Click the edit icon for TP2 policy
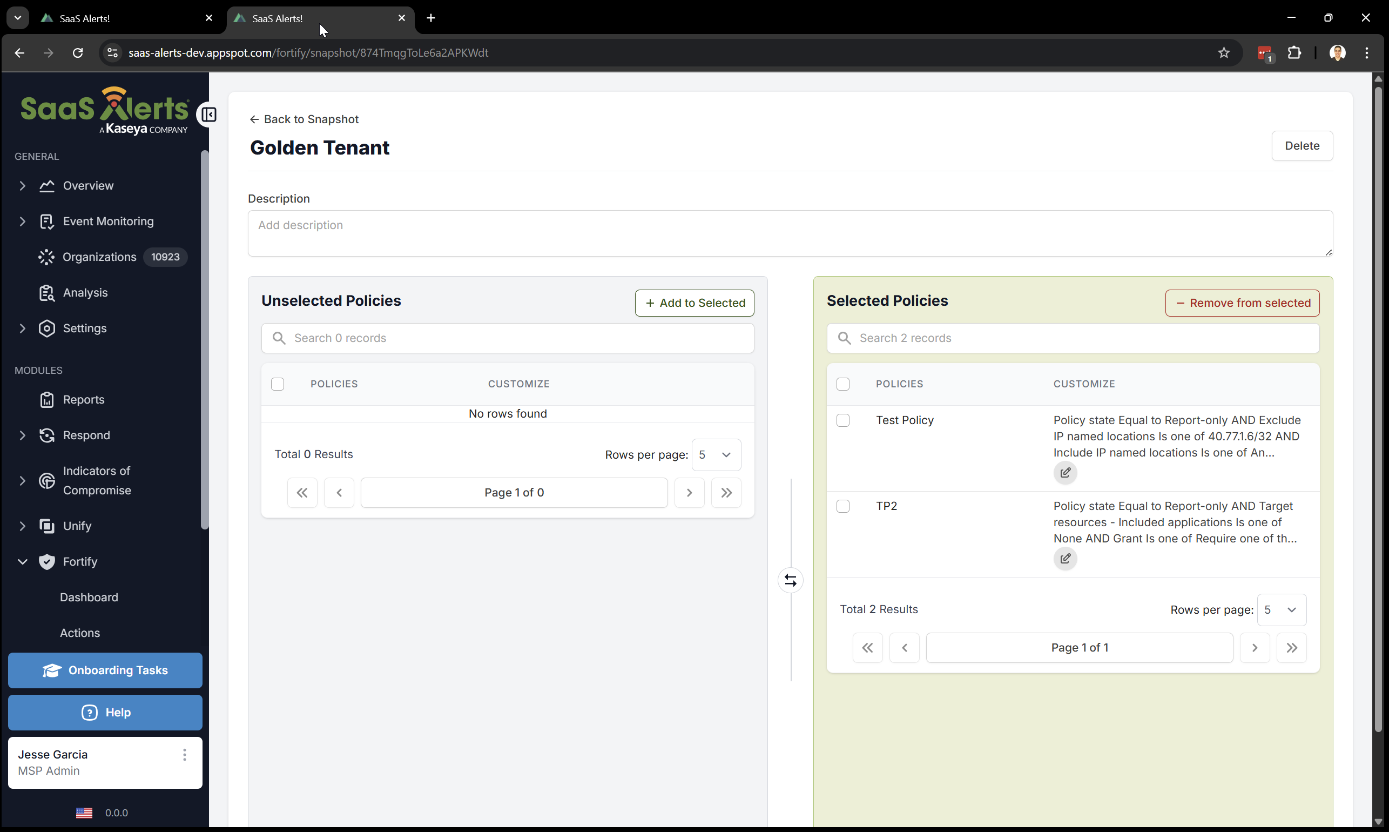Screen dimensions: 1389x832 click(x=1064, y=559)
